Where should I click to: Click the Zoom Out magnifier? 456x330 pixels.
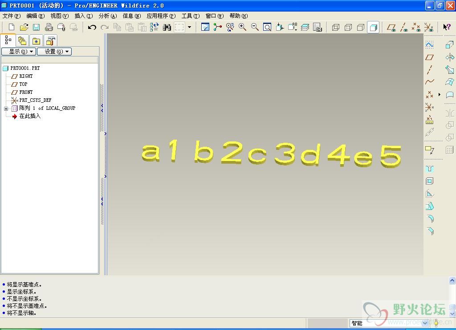(x=255, y=27)
